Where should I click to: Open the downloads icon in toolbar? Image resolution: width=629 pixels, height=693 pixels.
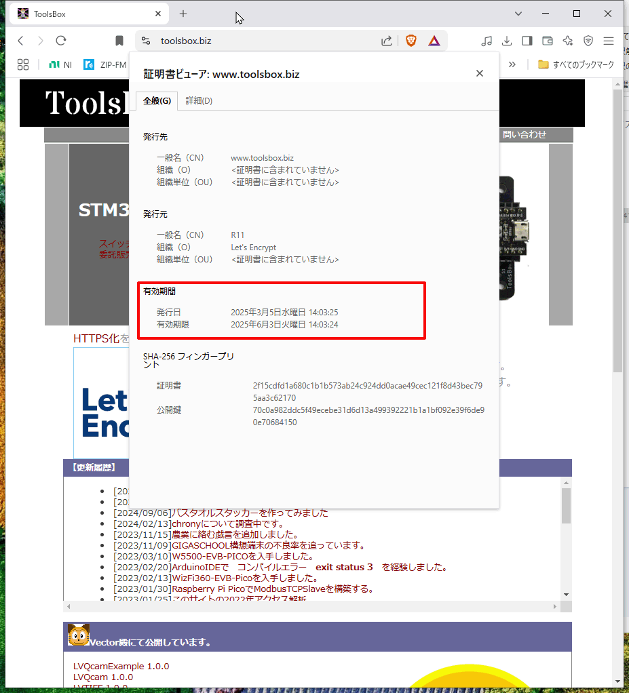pos(507,41)
